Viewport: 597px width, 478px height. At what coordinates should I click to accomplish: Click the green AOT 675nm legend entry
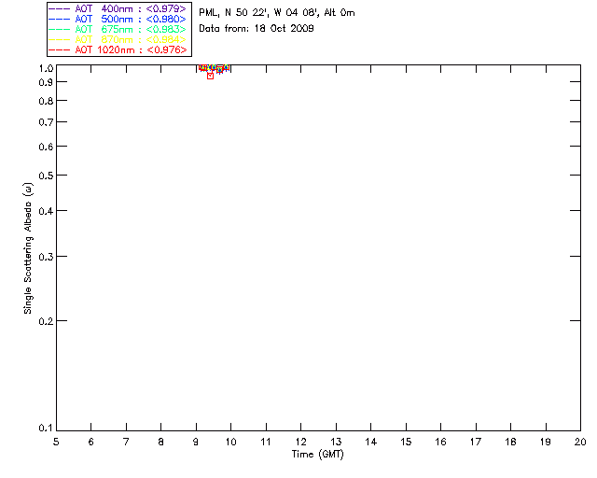pyautogui.click(x=118, y=29)
